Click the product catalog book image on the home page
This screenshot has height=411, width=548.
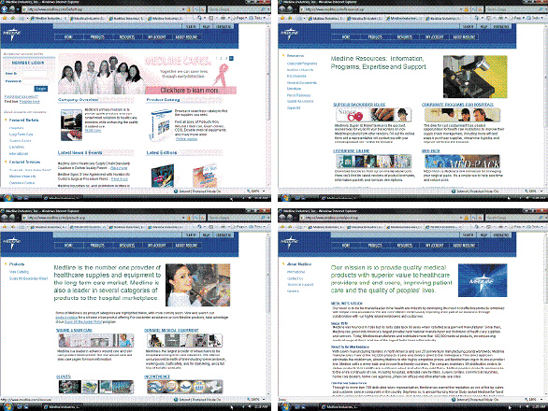[161, 125]
